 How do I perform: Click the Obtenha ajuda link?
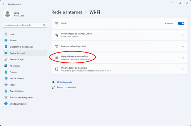[64, 82]
